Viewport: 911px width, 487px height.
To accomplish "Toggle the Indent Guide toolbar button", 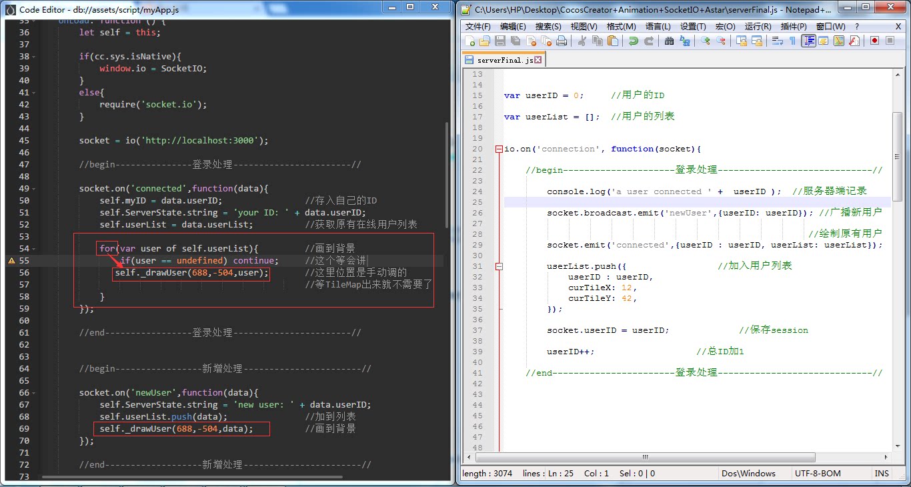I will pyautogui.click(x=808, y=41).
